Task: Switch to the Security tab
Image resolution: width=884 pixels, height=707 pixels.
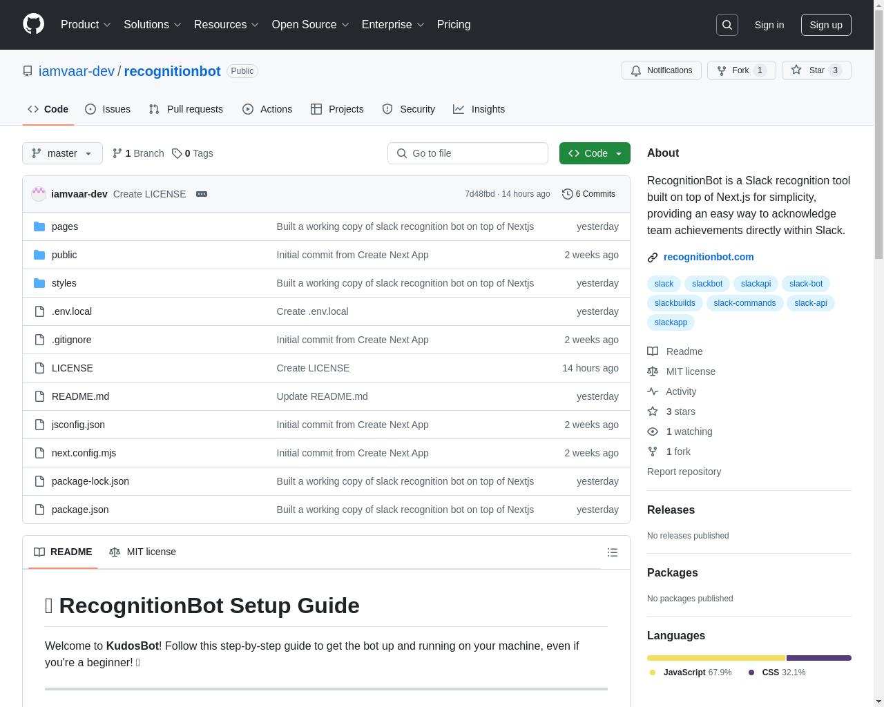Action: 409,109
